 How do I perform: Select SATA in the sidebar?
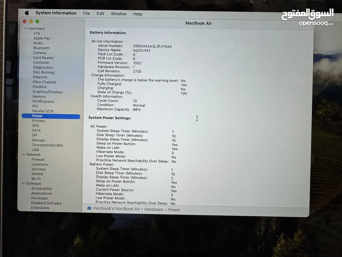36,130
